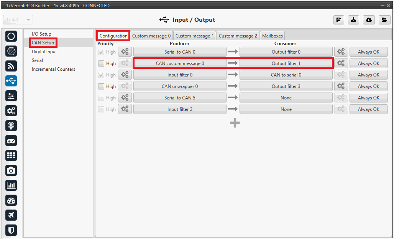Click the floppy disk save icon
The image size is (394, 239).
coord(338,20)
